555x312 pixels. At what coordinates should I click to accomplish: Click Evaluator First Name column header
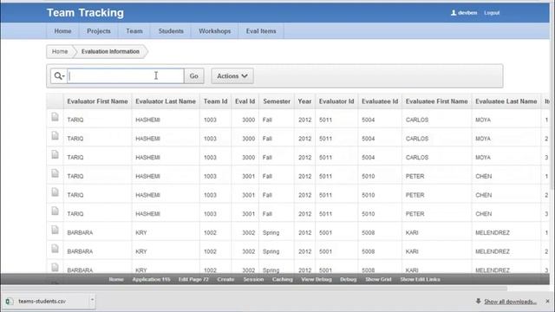tap(97, 101)
